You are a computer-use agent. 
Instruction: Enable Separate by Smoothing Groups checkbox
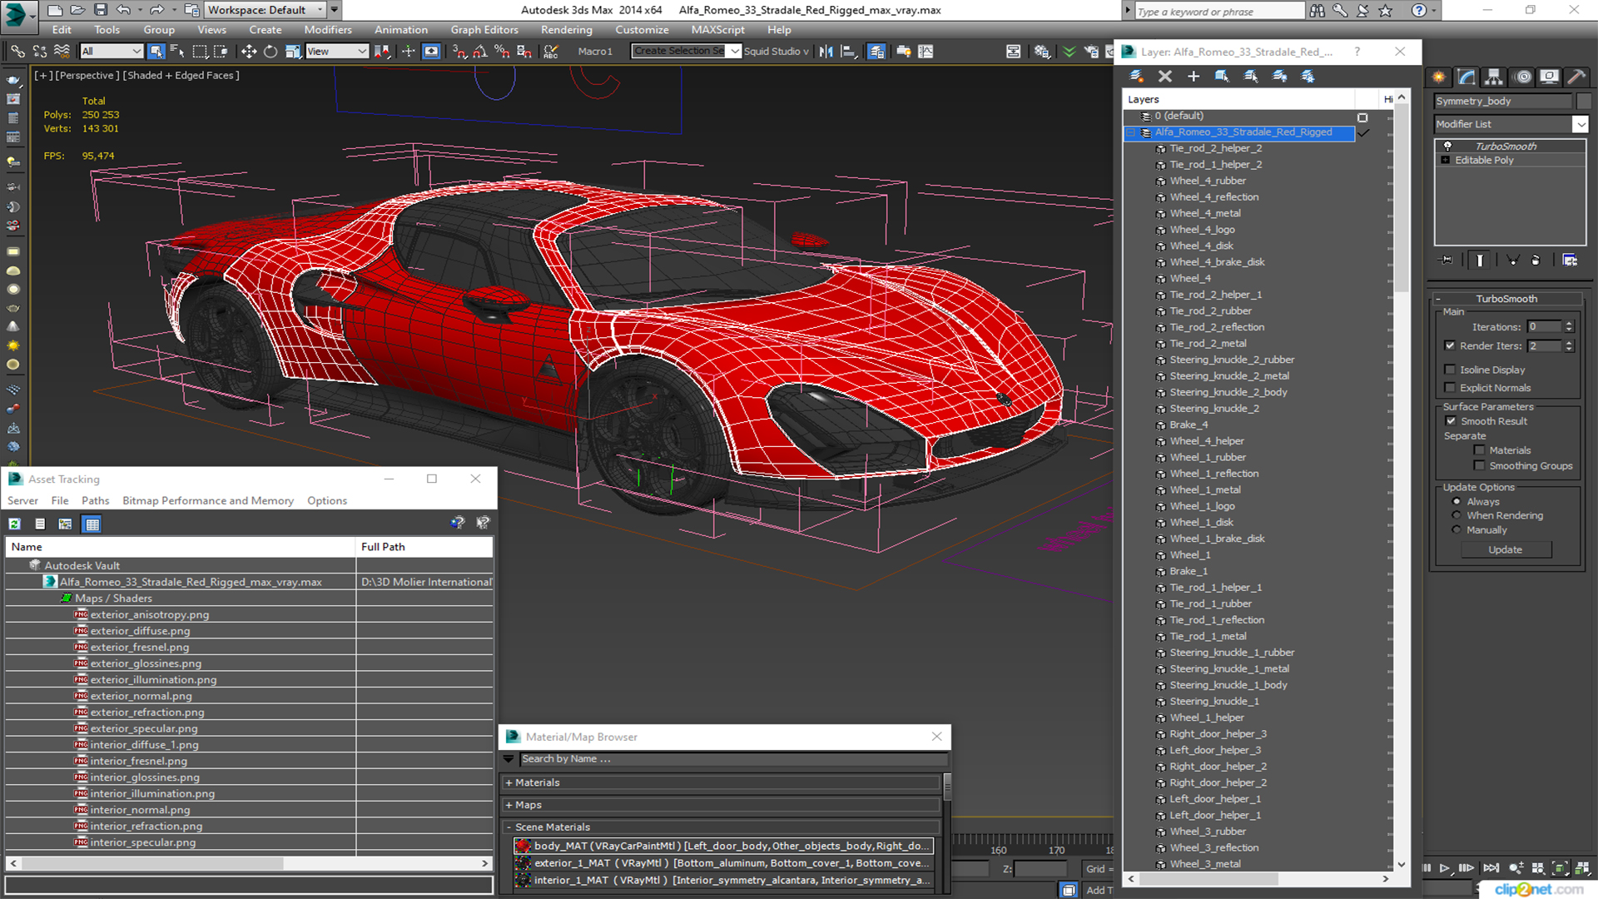point(1479,466)
